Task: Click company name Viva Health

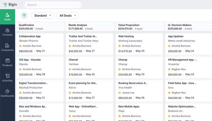Action: point(125,87)
